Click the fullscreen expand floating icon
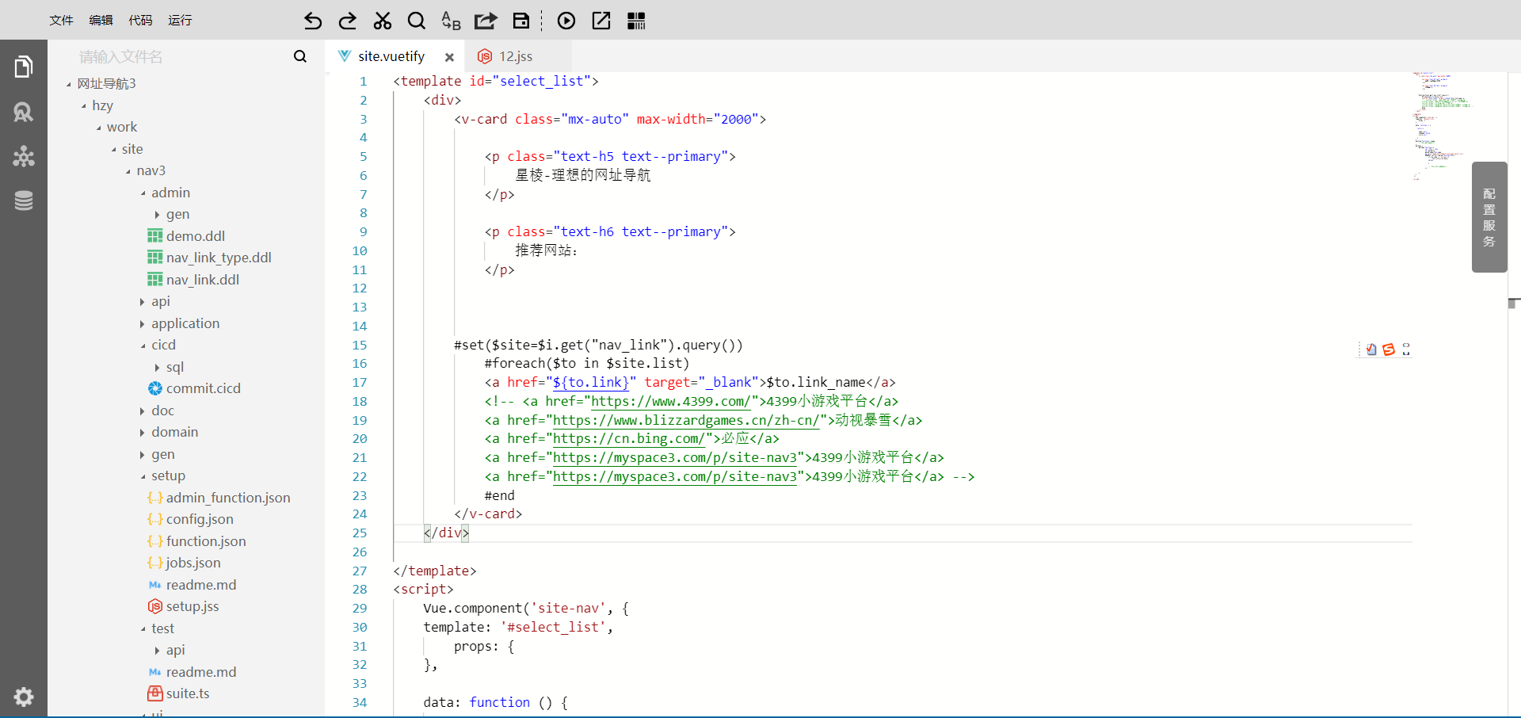Screen dimensions: 1521x718 pyautogui.click(x=1406, y=349)
